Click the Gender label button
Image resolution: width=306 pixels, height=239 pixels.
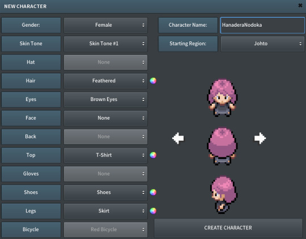pos(31,25)
